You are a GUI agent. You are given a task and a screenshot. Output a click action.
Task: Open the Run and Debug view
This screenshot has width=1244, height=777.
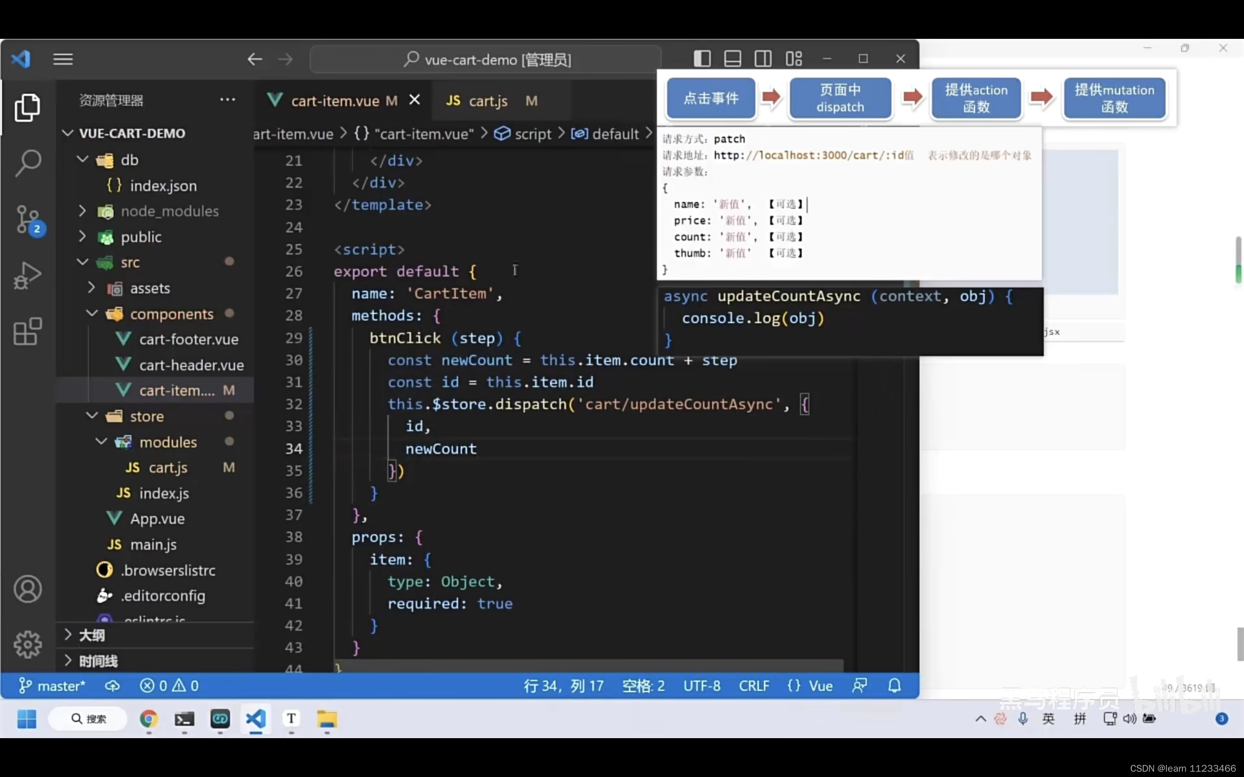pos(28,276)
